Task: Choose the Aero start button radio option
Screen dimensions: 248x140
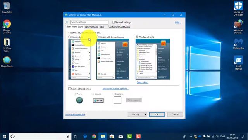Action: pos(76,94)
